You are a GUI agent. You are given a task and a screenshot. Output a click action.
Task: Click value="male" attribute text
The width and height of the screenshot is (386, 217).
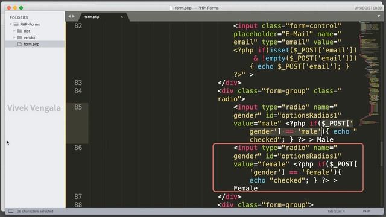click(x=258, y=123)
